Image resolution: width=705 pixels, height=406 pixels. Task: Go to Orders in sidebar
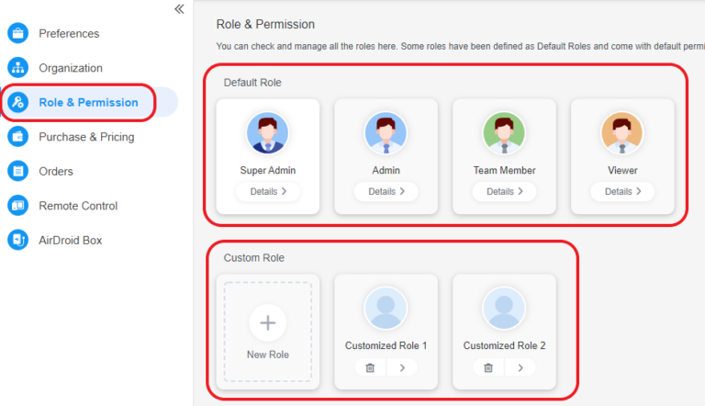56,171
